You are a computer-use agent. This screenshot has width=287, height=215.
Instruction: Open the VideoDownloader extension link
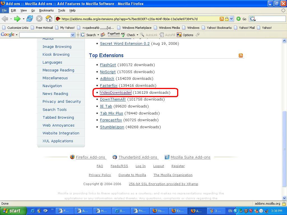click(x=116, y=92)
